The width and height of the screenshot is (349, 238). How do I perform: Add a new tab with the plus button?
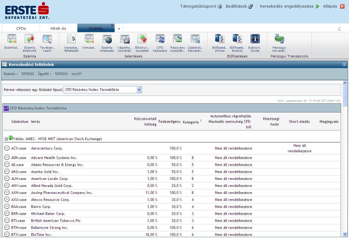point(119,29)
